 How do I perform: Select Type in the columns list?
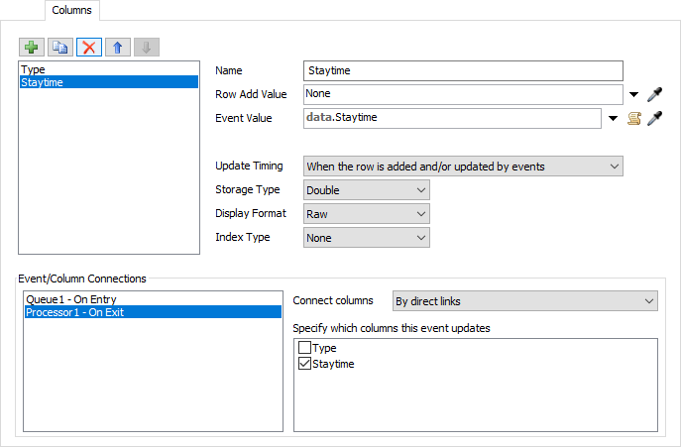coord(34,70)
